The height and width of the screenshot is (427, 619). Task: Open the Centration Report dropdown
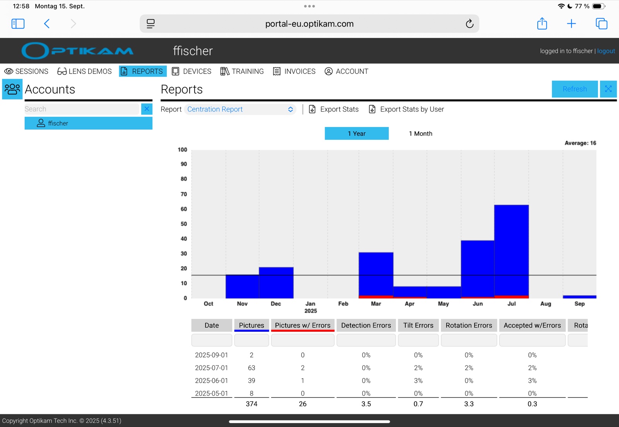[x=240, y=109]
